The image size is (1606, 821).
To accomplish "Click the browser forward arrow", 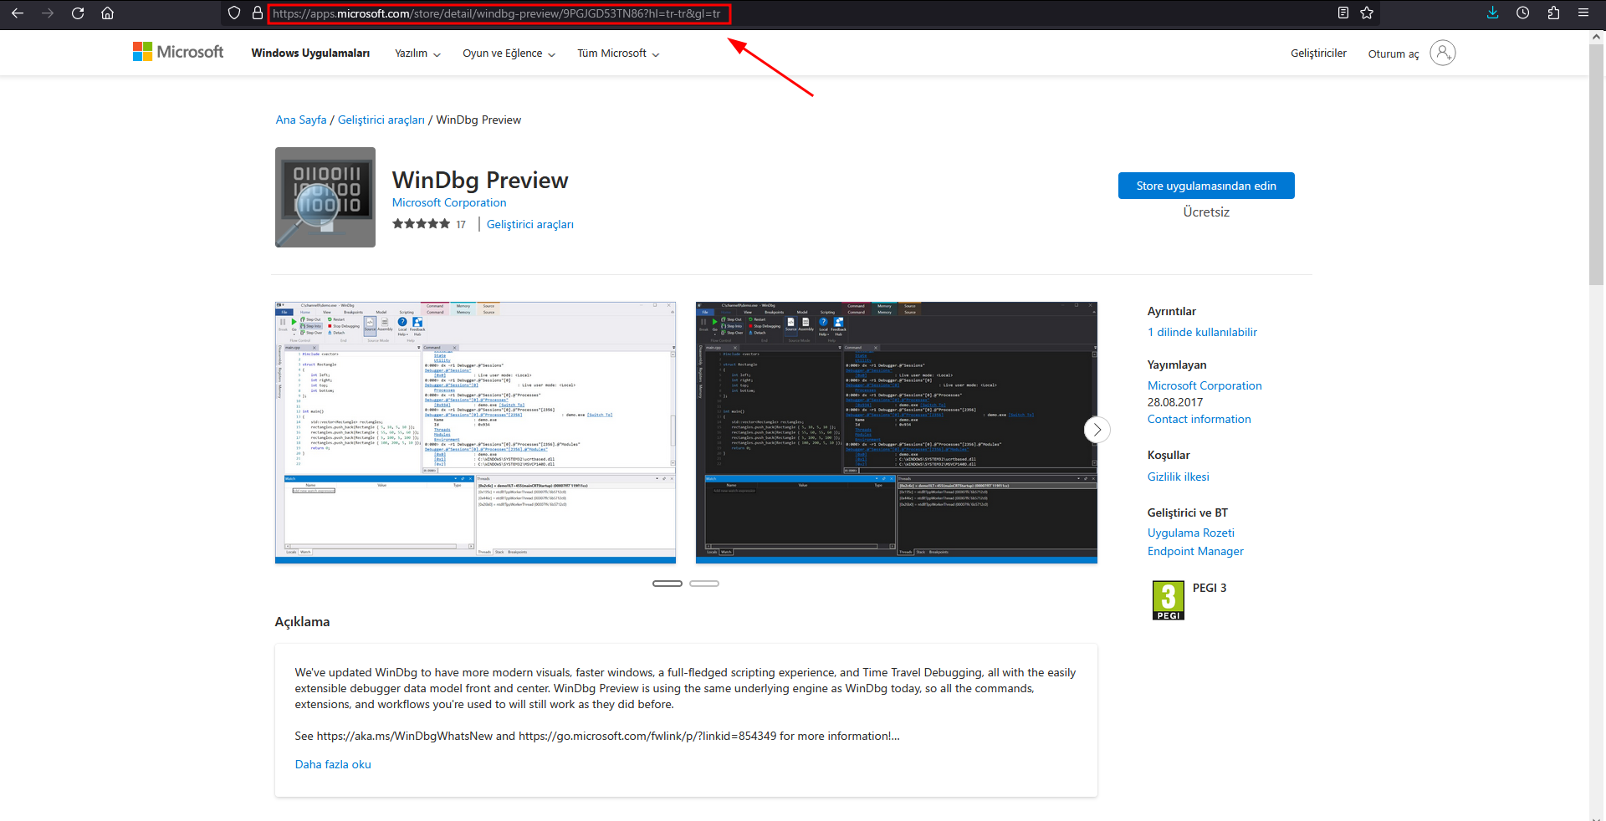I will pos(48,13).
